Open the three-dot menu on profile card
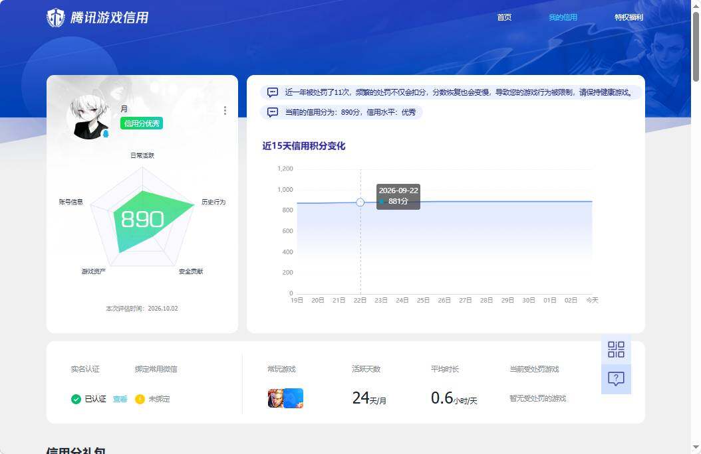Image resolution: width=701 pixels, height=454 pixels. 225,110
